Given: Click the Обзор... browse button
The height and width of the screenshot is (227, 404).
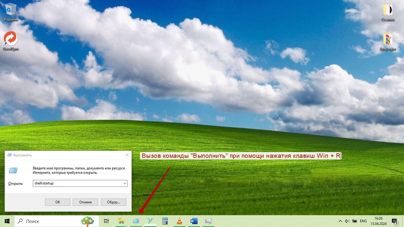Looking at the screenshot, I should [113, 202].
